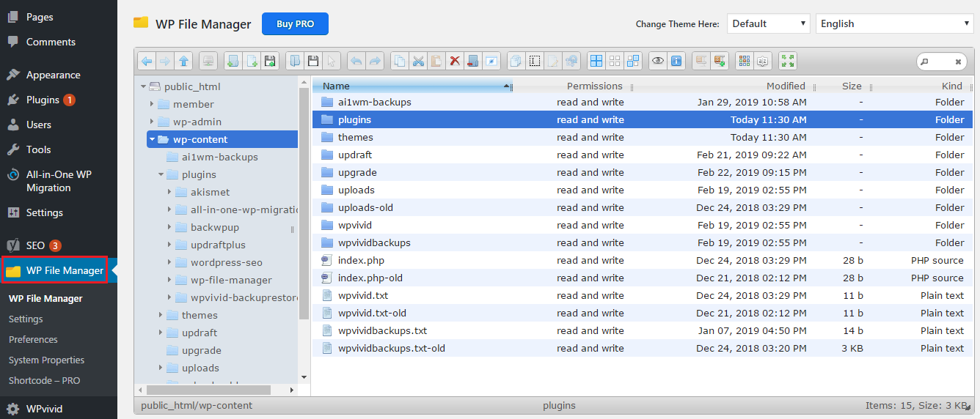Click the a-z sort icon

click(763, 61)
